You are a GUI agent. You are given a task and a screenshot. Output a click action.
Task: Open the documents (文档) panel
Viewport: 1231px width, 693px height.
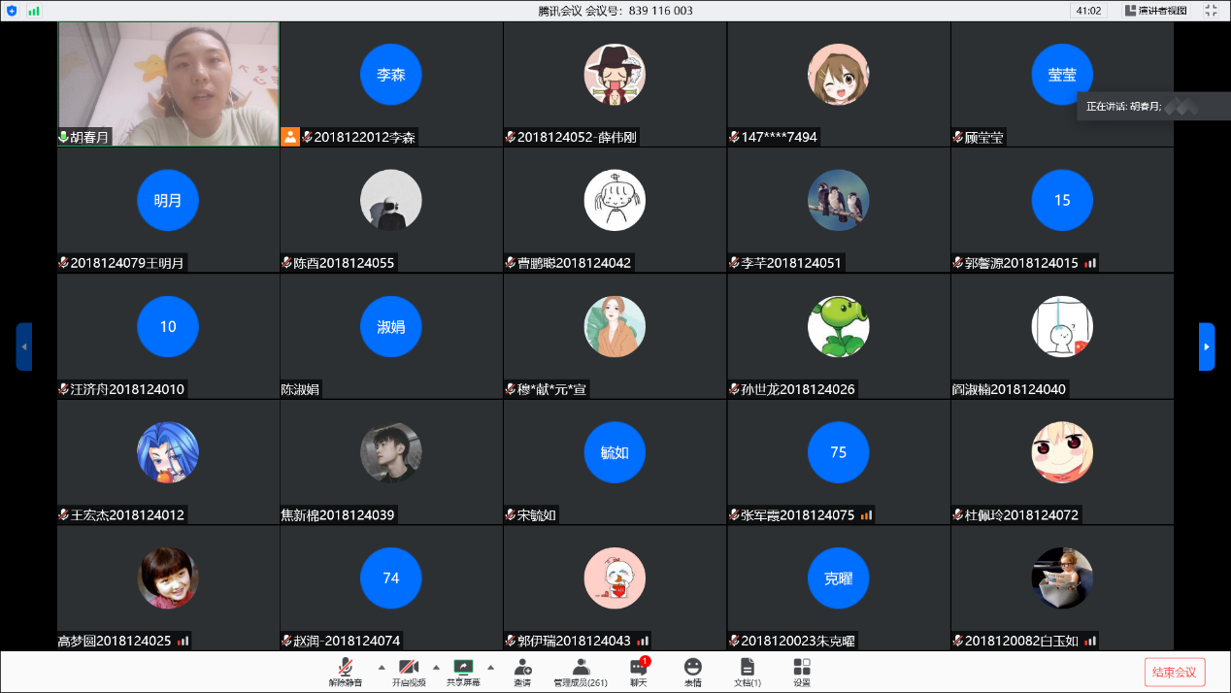tap(747, 668)
